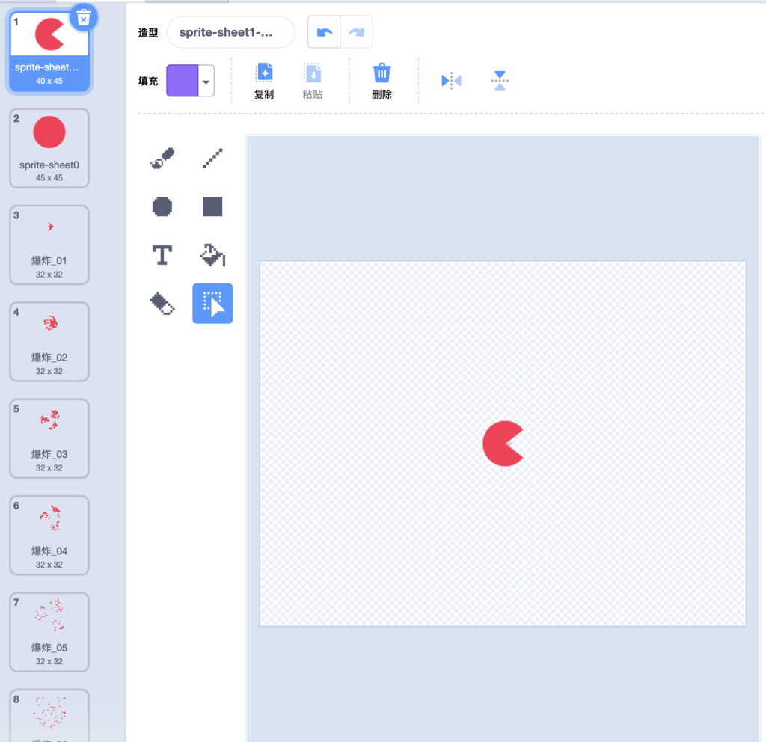Viewport: 766px width, 742px height.
Task: Select the Fill bucket tool
Action: 212,255
